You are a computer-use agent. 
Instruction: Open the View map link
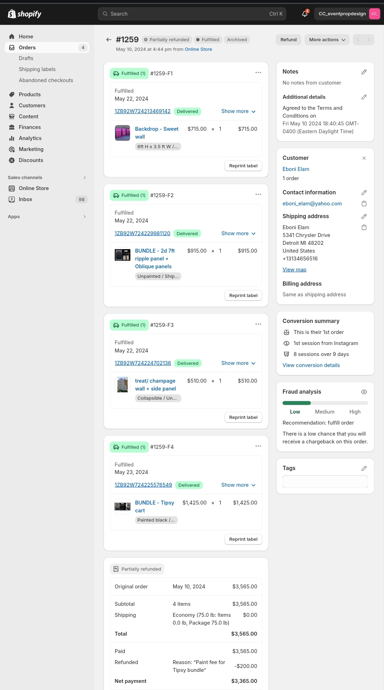(x=294, y=270)
